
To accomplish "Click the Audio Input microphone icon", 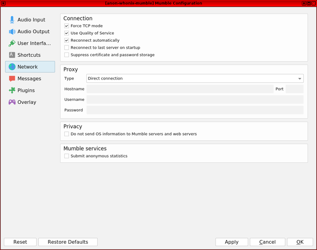I will (x=12, y=20).
